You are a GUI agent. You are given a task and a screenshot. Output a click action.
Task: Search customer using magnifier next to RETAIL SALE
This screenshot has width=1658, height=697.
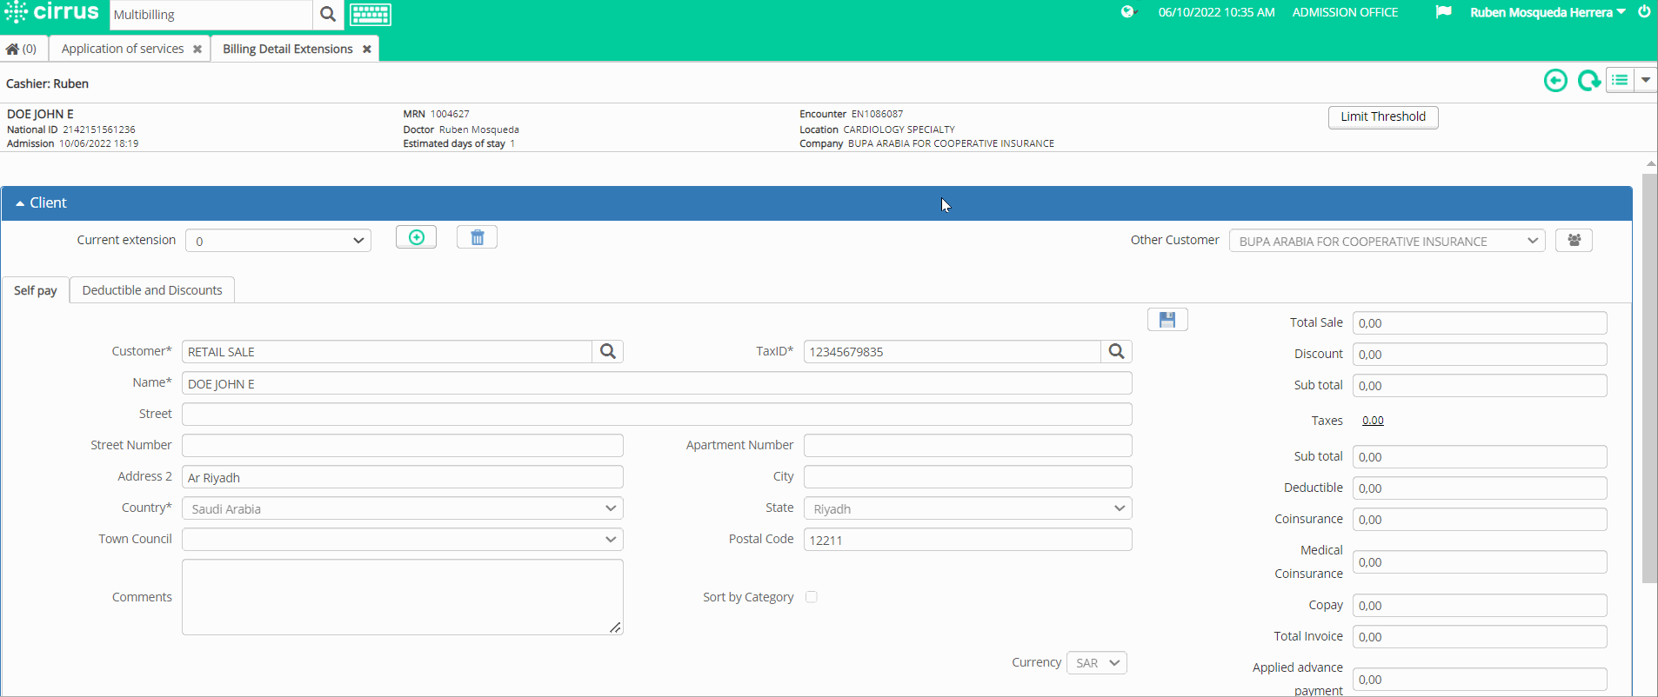tap(608, 351)
